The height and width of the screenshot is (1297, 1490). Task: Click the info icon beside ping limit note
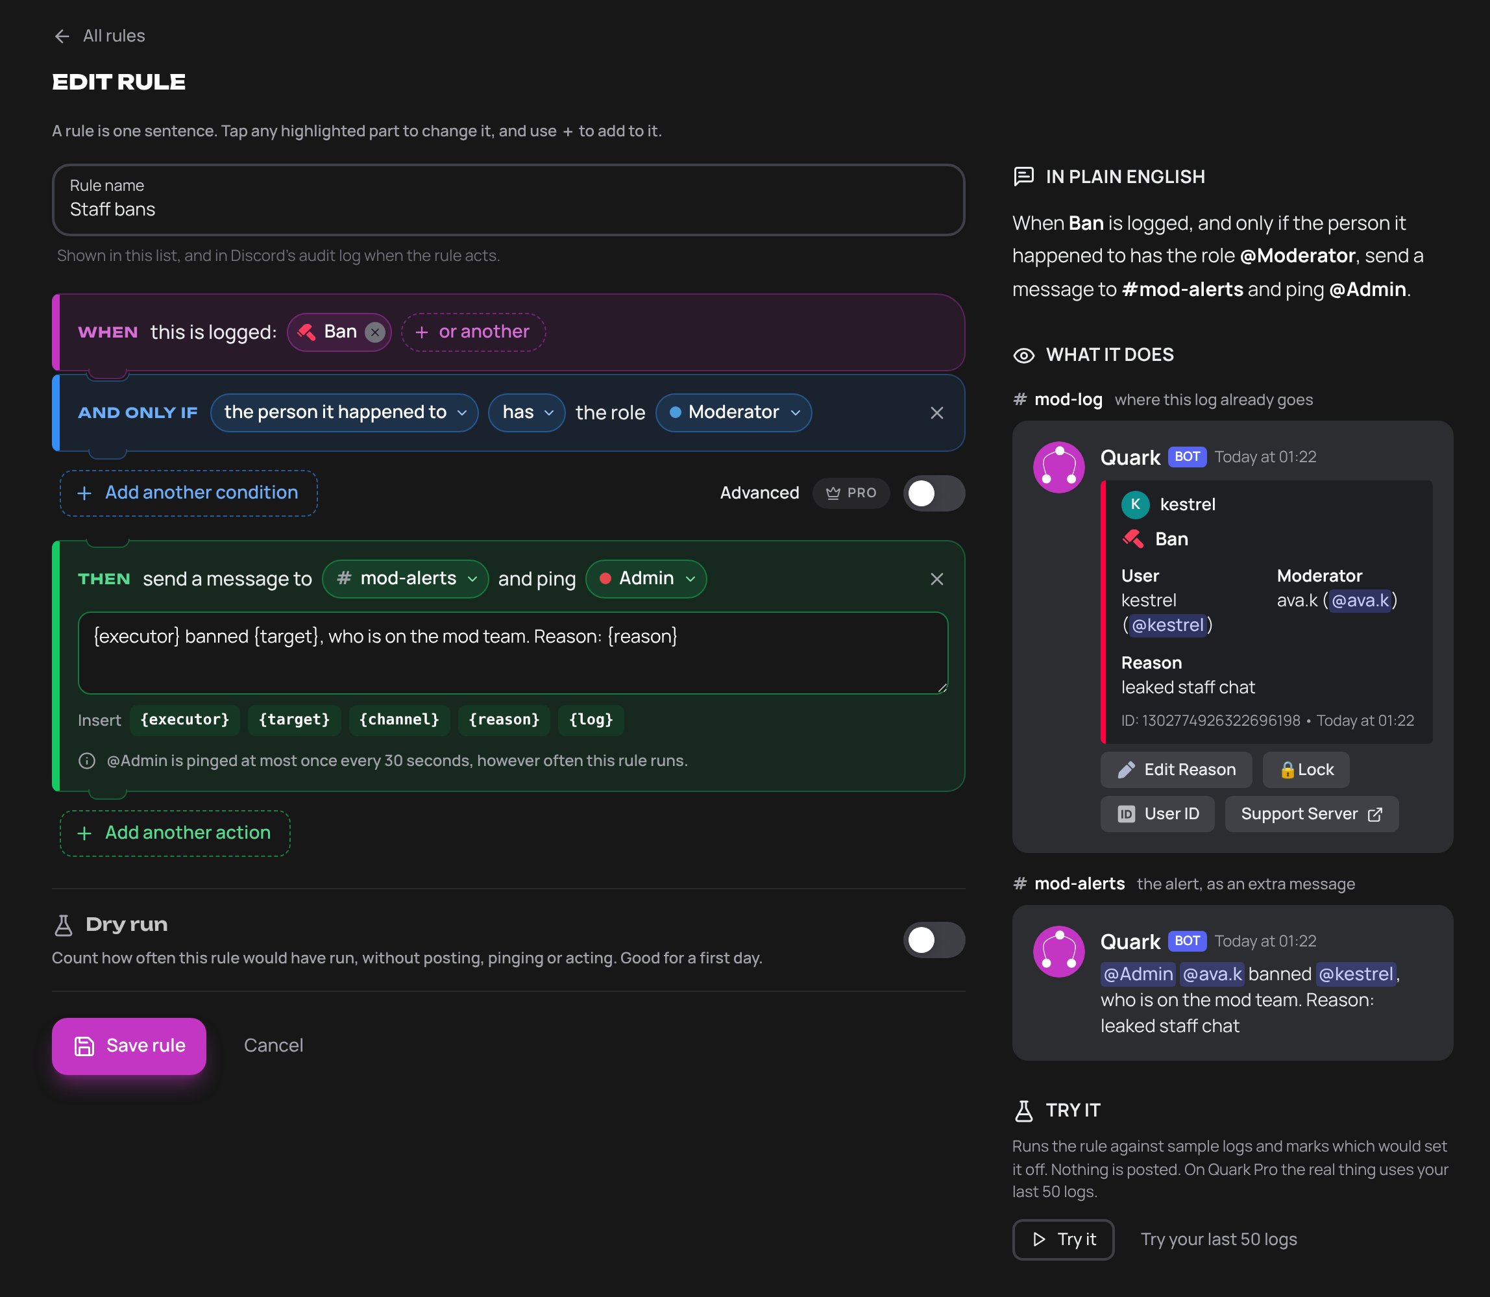87,761
